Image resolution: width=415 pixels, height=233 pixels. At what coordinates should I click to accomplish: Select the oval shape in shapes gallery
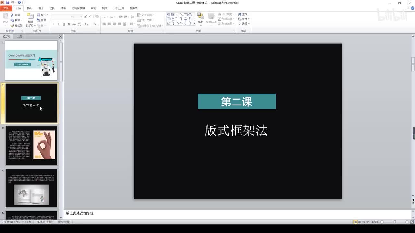point(190,15)
